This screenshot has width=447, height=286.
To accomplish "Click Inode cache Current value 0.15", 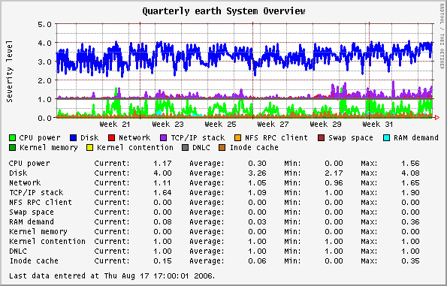I will [162, 261].
